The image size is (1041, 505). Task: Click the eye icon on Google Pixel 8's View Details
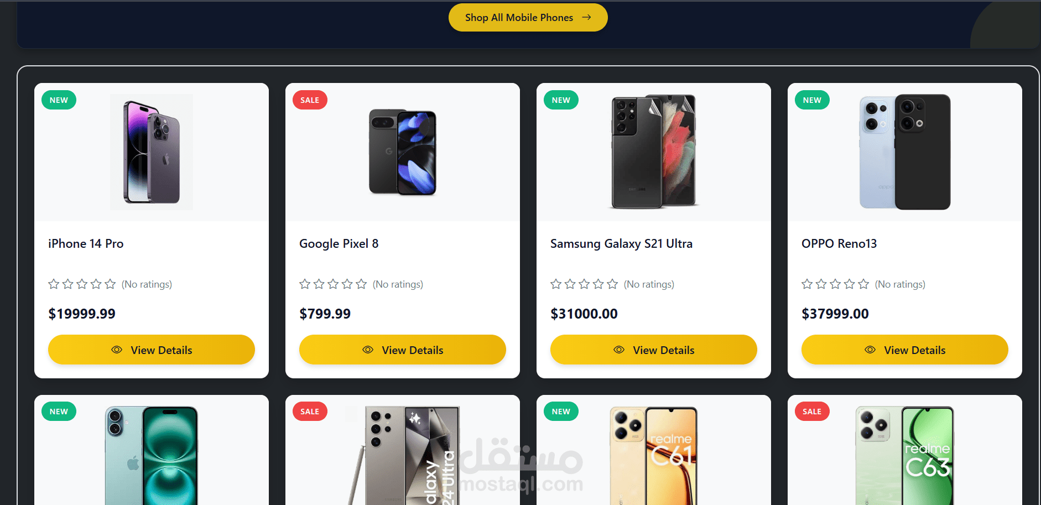(368, 350)
